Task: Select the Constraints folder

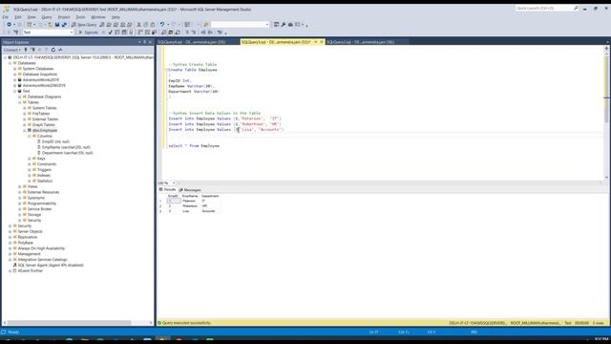Action: click(x=47, y=164)
